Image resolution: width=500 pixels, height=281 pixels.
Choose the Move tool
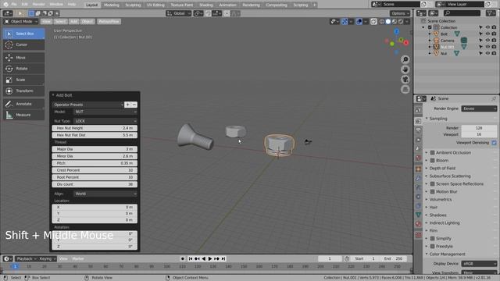point(24,58)
